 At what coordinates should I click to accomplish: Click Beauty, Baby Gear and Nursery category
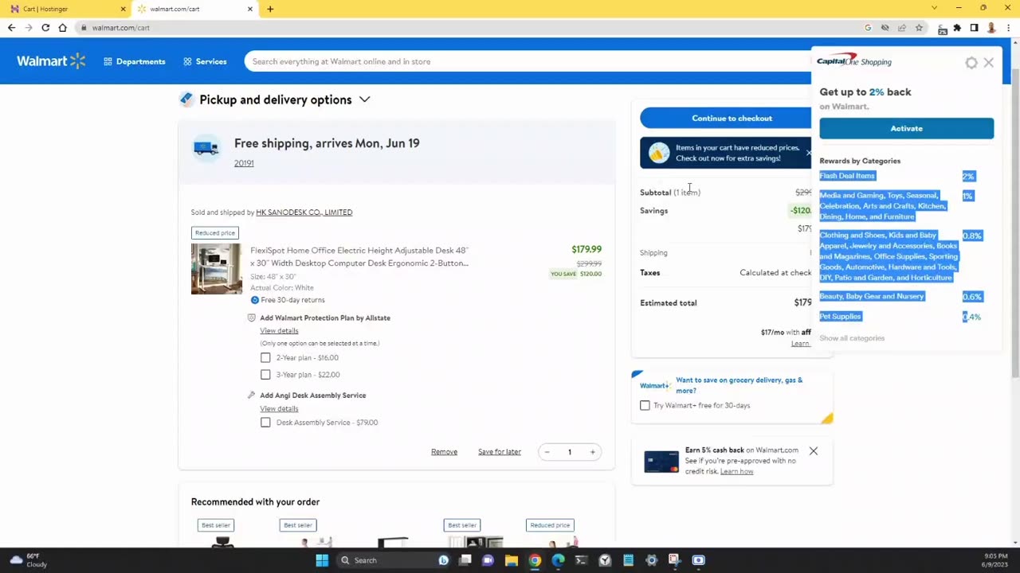point(872,296)
